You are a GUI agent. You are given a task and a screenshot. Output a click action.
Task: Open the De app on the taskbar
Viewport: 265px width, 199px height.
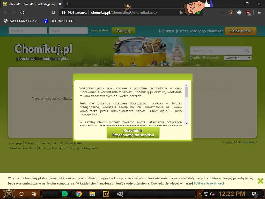point(106,194)
